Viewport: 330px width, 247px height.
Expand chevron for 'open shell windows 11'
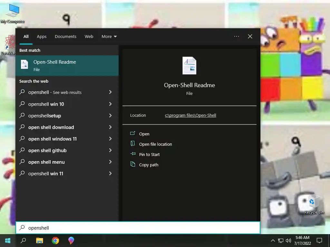click(x=110, y=138)
